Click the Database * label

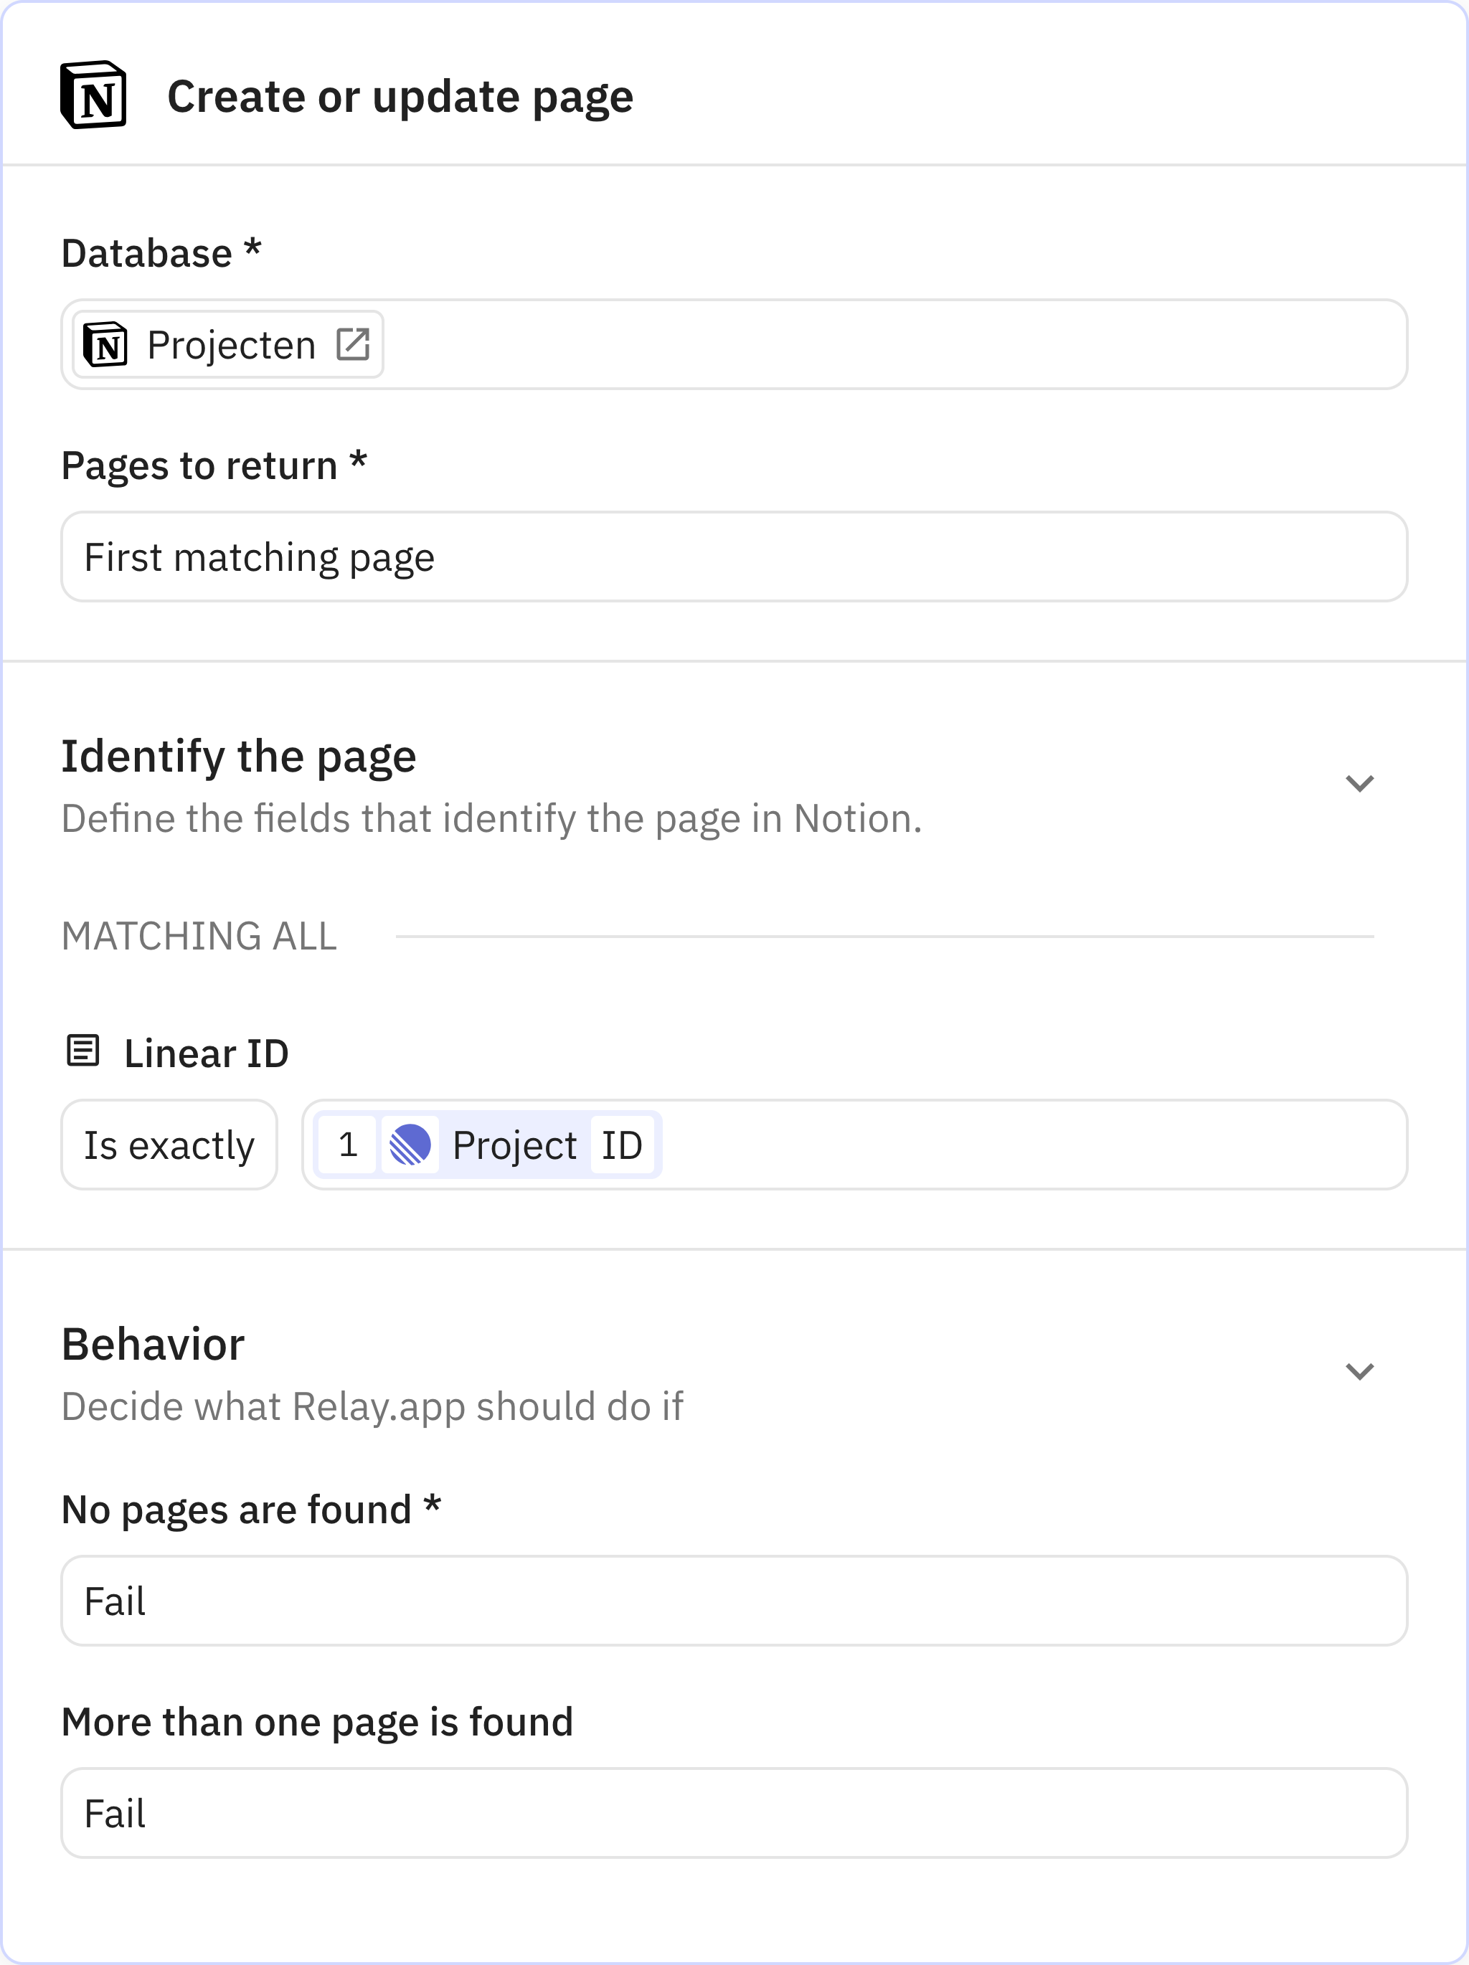(161, 254)
